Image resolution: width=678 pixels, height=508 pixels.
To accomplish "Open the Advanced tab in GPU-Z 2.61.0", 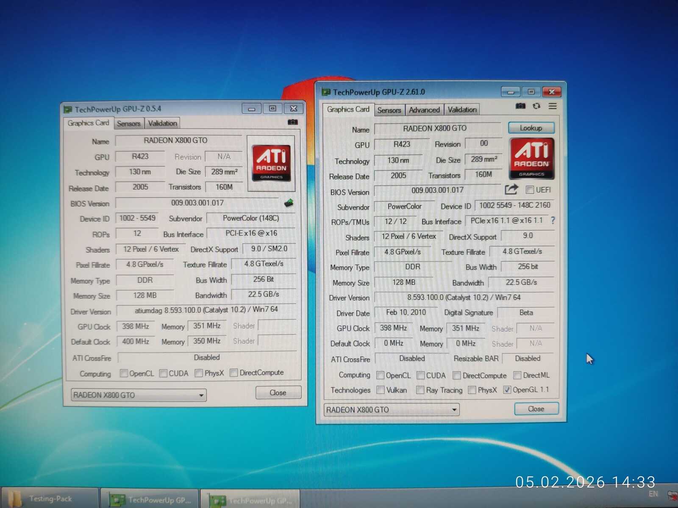I will pos(424,110).
